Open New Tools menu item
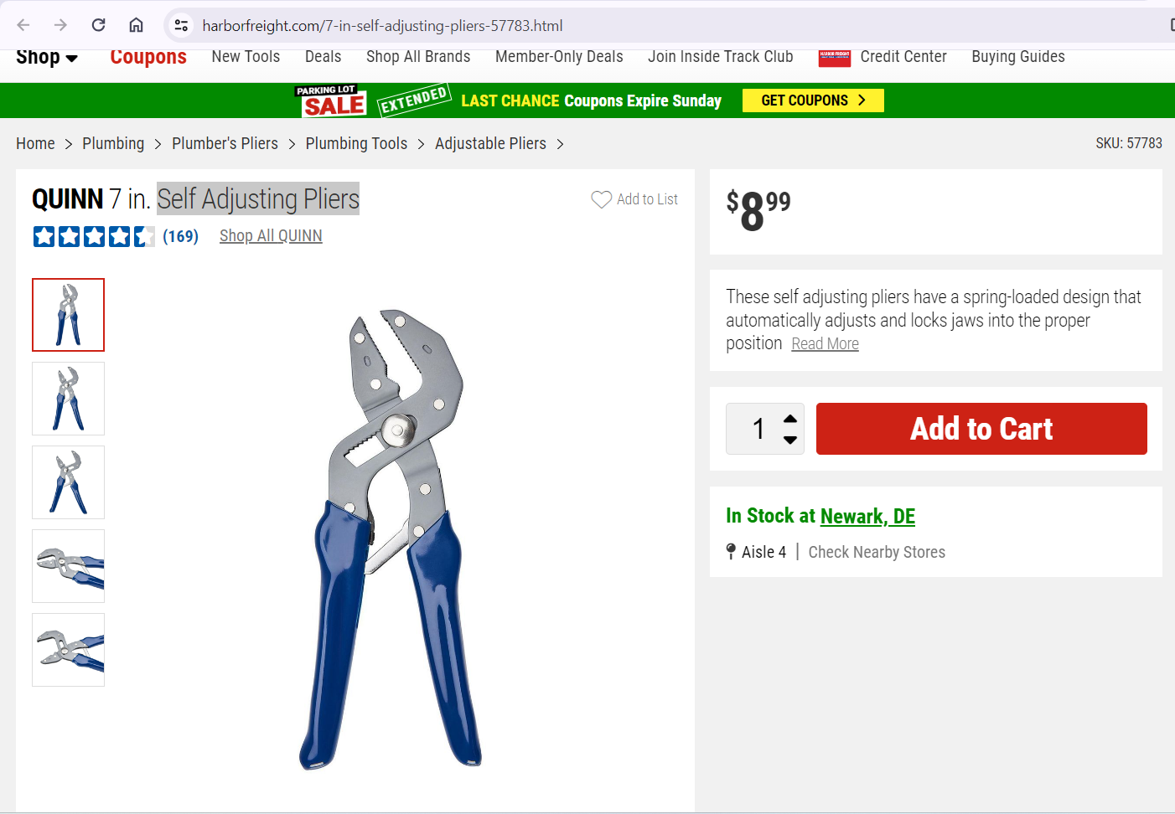This screenshot has width=1175, height=814. click(x=246, y=56)
